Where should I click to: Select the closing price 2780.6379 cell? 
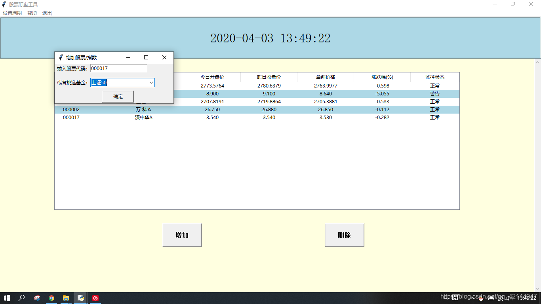269,86
